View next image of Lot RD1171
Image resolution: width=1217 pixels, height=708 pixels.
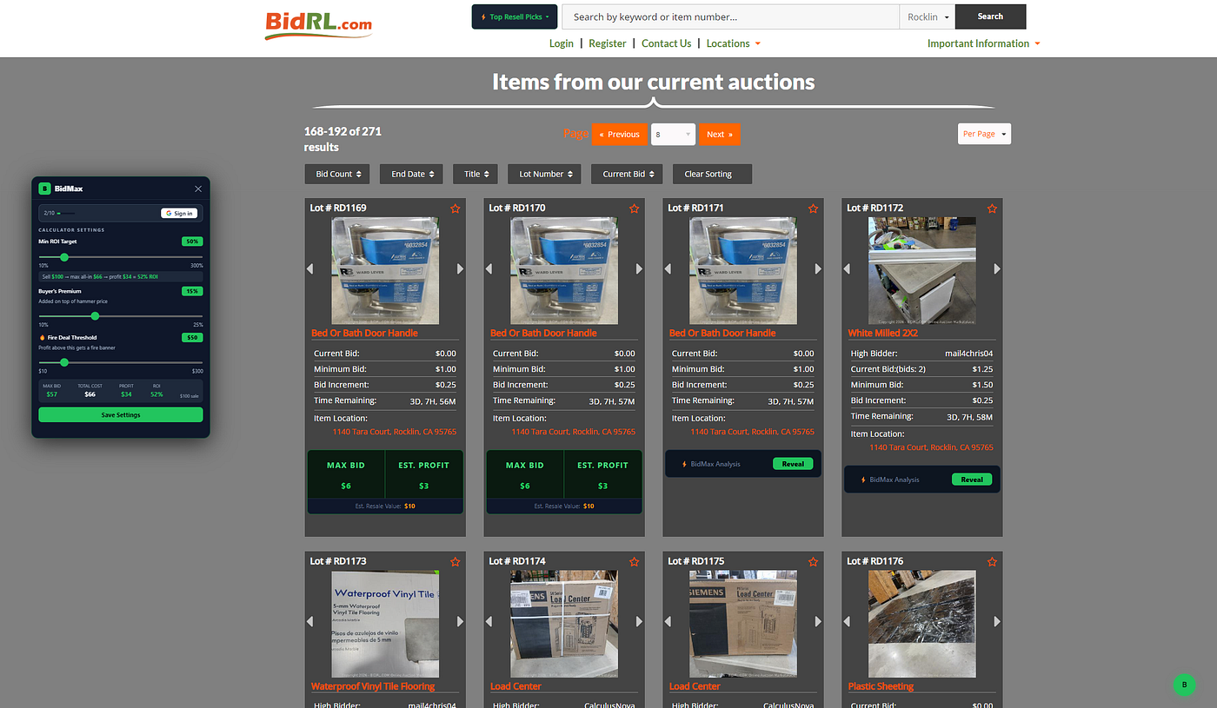[x=818, y=269]
